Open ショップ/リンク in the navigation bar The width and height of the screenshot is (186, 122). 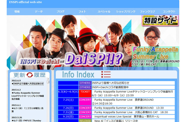[126, 12]
